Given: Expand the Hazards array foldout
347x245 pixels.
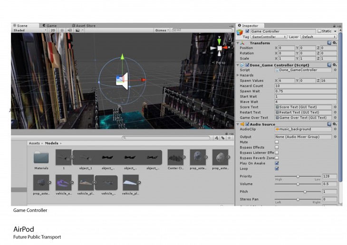Looking at the screenshot, I should [238, 75].
